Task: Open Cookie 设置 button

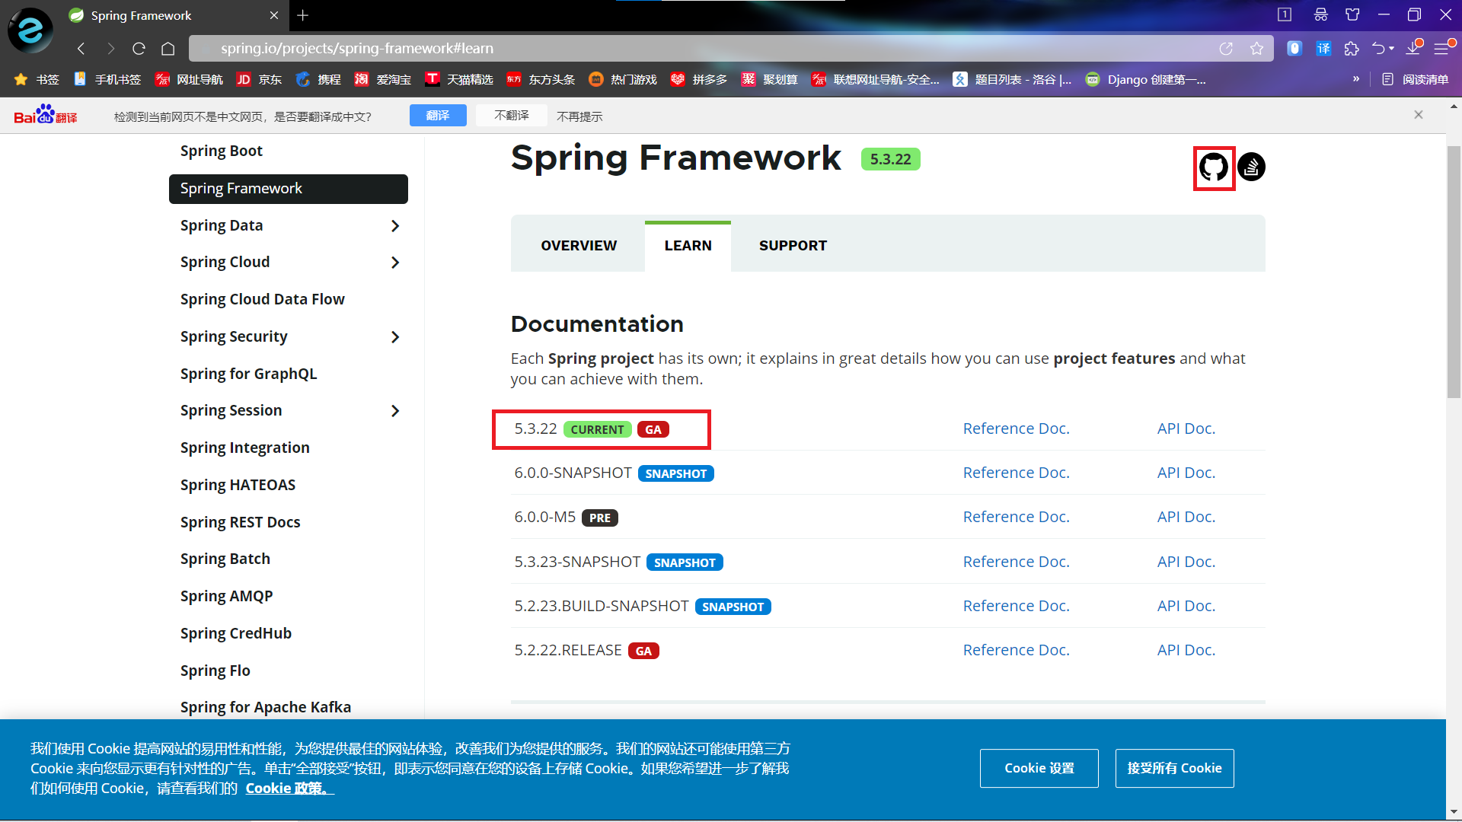Action: [1039, 768]
